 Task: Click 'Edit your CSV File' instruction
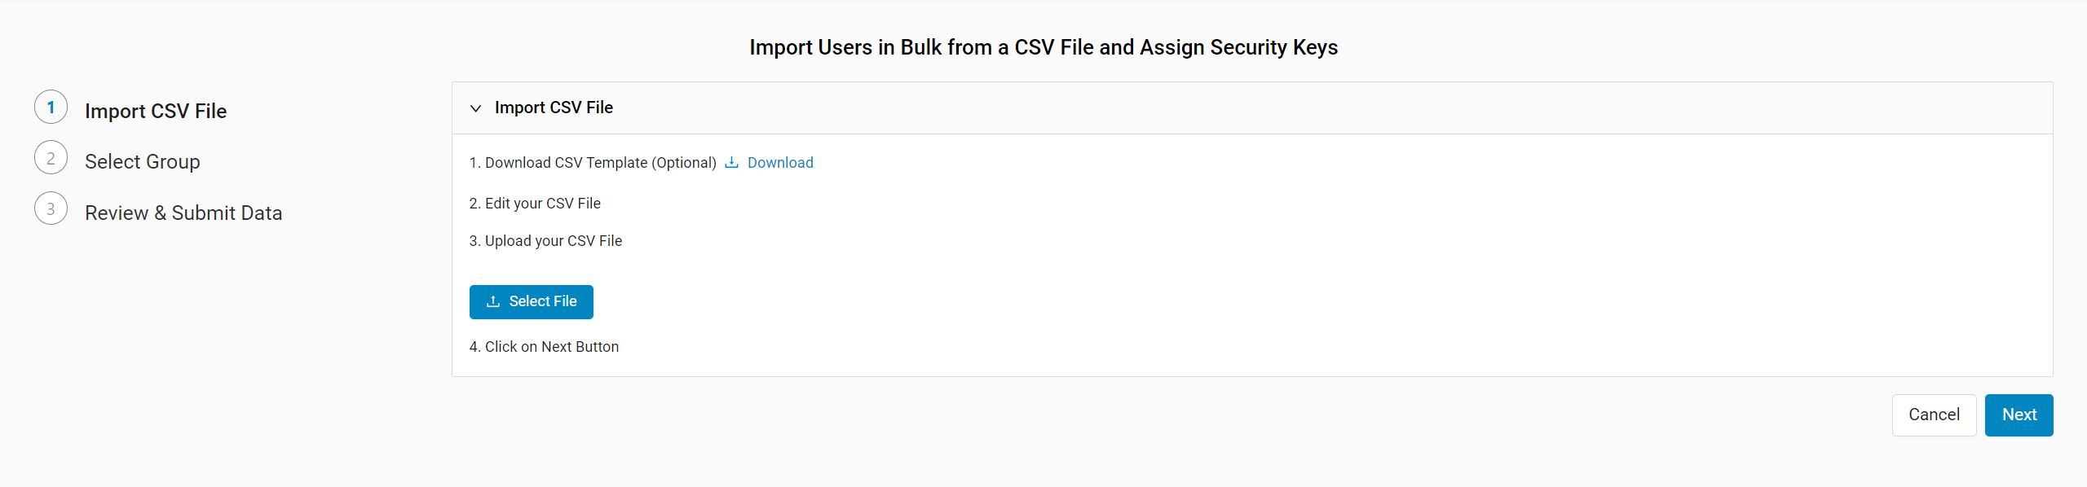tap(543, 204)
